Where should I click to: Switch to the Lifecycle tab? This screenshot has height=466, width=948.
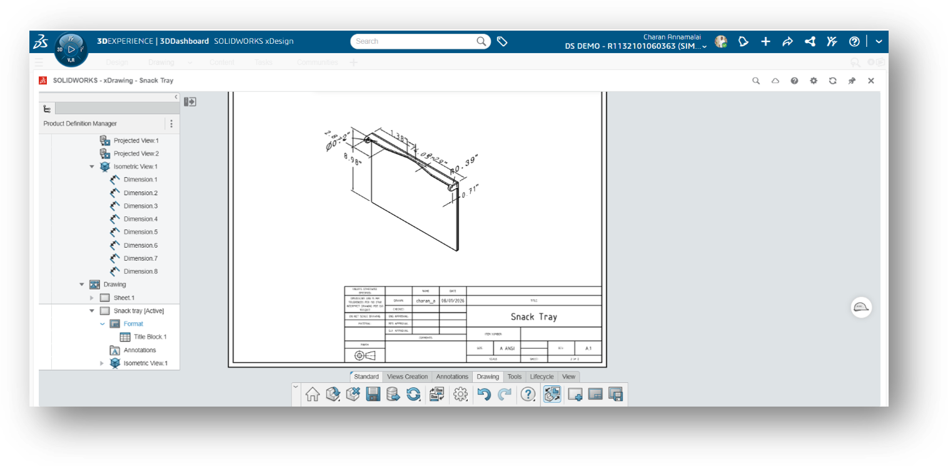pyautogui.click(x=542, y=377)
